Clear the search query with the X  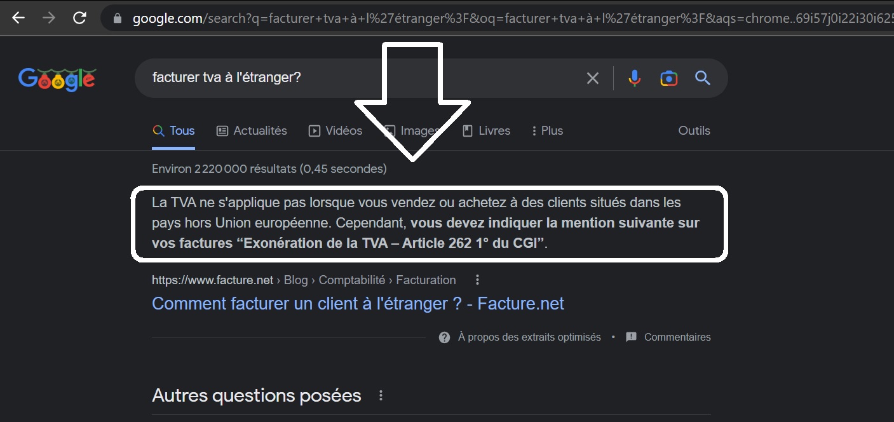click(x=592, y=78)
